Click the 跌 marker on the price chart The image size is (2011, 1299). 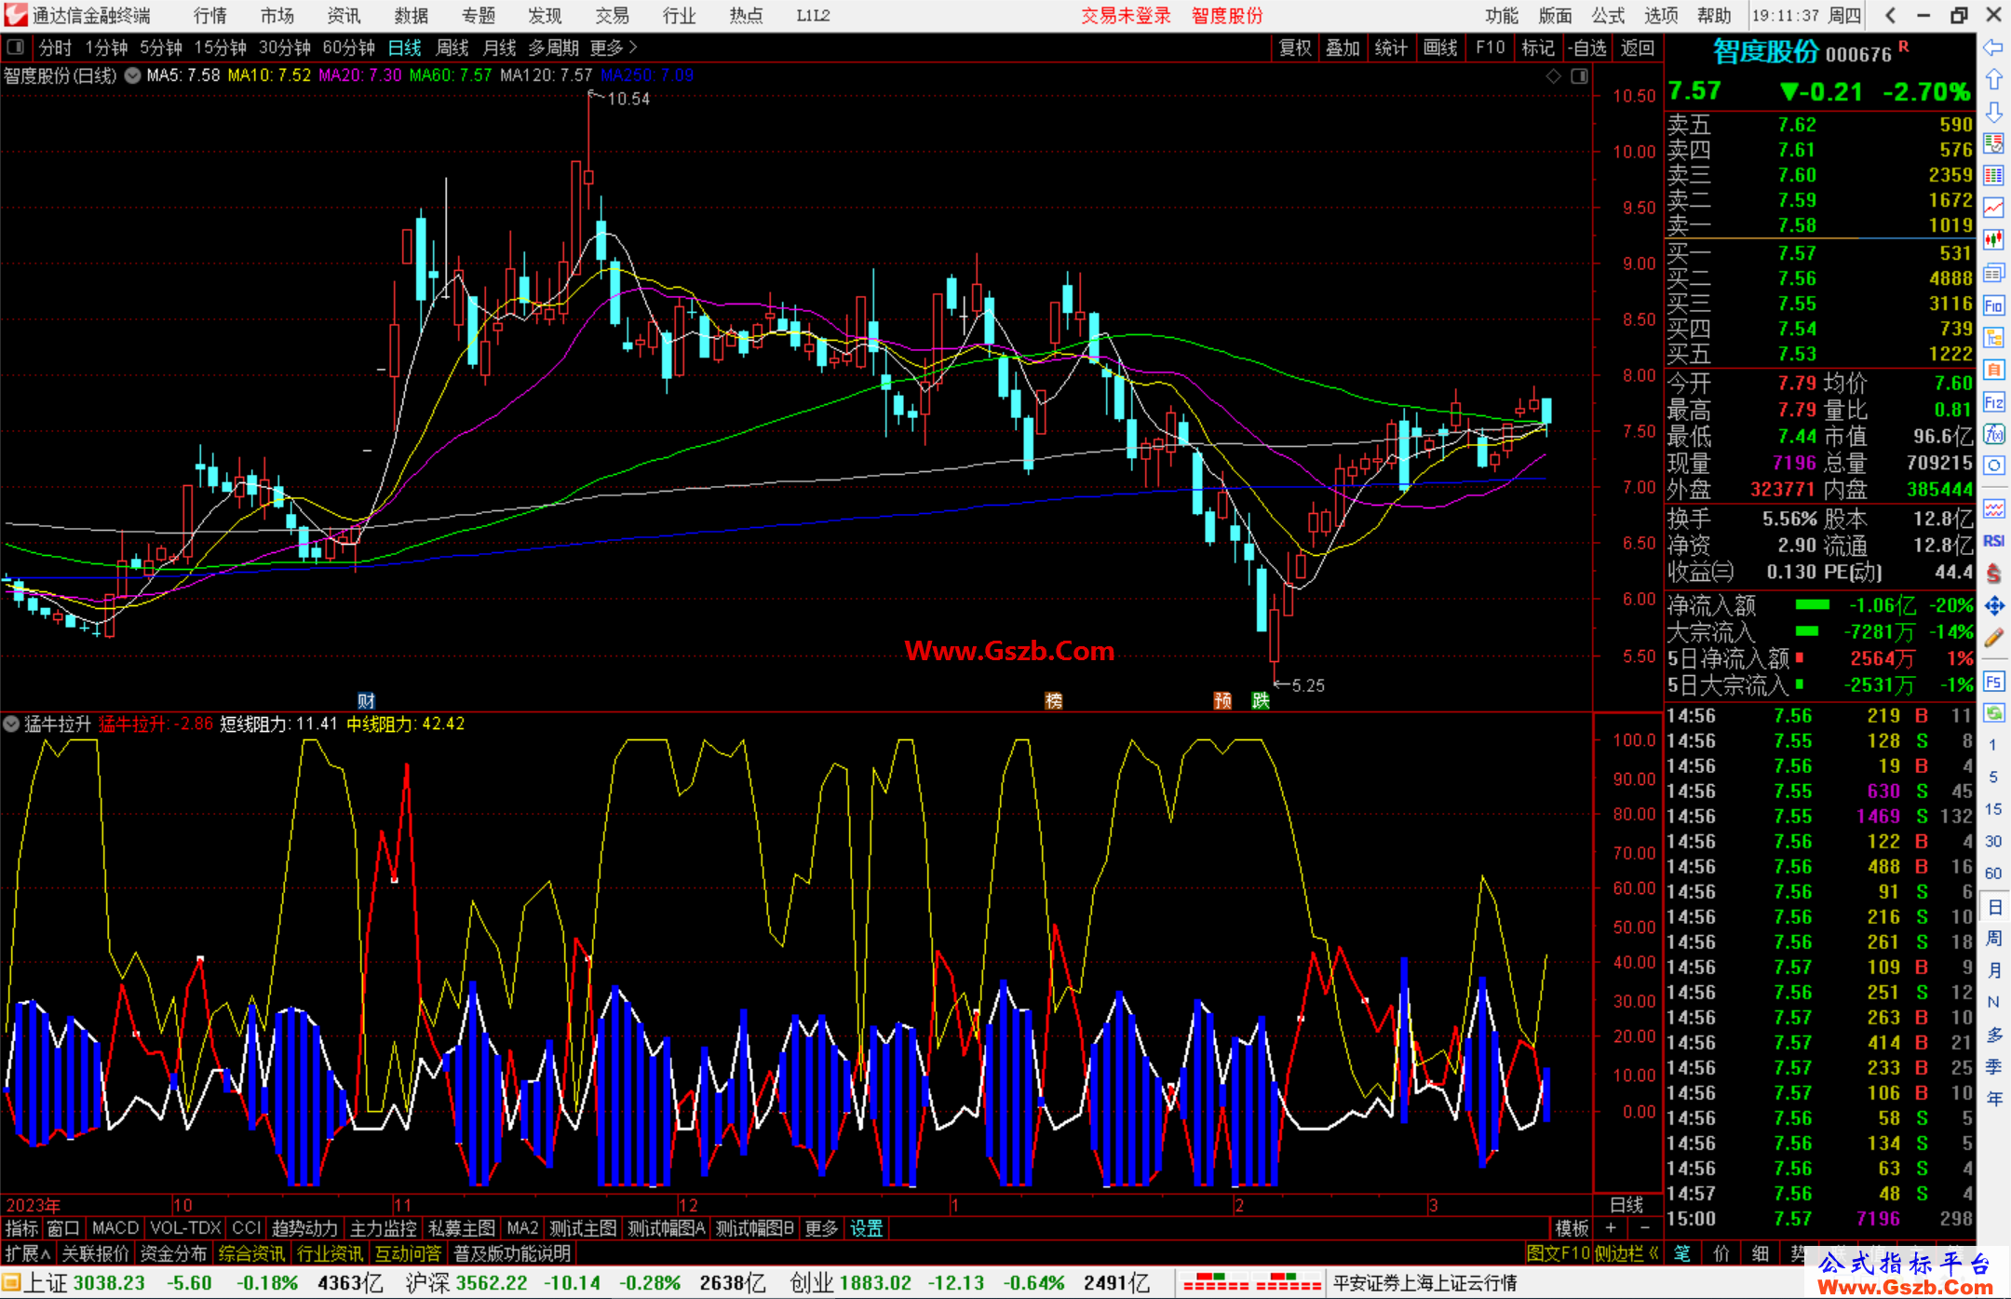pos(1261,701)
